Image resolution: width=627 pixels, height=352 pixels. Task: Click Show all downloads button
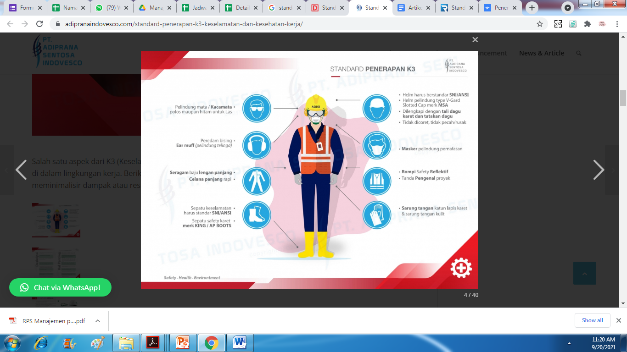pos(593,320)
